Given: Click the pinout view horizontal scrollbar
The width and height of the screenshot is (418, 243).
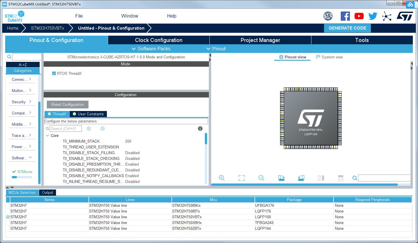Looking at the screenshot, I should pyautogui.click(x=305, y=185).
